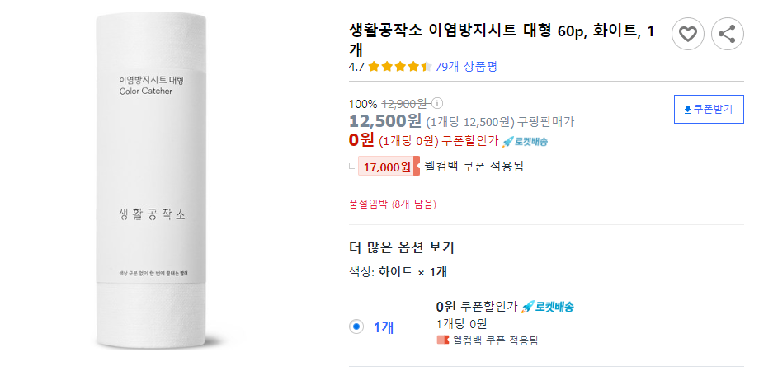
Task: Open the 색상: 화이트 × 1개 option selector
Action: (398, 271)
